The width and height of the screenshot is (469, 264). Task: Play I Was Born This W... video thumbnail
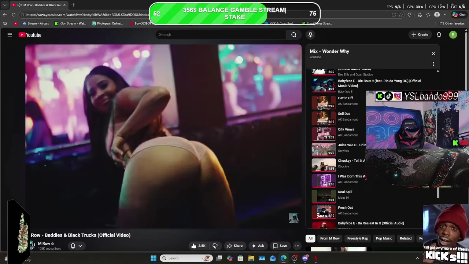[324, 181]
